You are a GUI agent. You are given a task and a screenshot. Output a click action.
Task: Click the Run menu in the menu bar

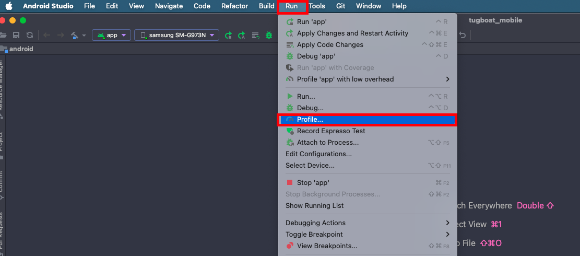coord(291,6)
